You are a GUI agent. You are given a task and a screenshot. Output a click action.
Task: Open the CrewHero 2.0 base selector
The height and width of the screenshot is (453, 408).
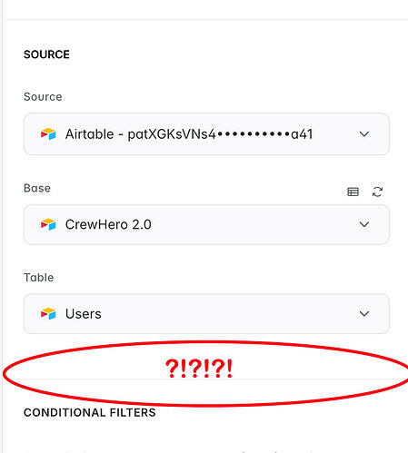pos(206,224)
